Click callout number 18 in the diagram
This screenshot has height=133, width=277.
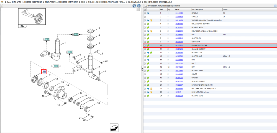[99, 103]
